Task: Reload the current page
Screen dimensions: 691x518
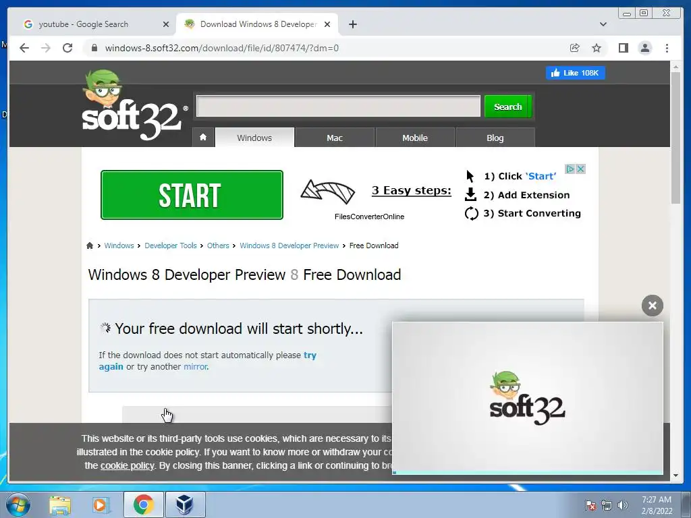Action: point(67,48)
